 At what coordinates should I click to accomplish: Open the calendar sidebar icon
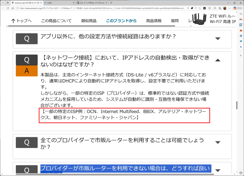click(x=241, y=25)
